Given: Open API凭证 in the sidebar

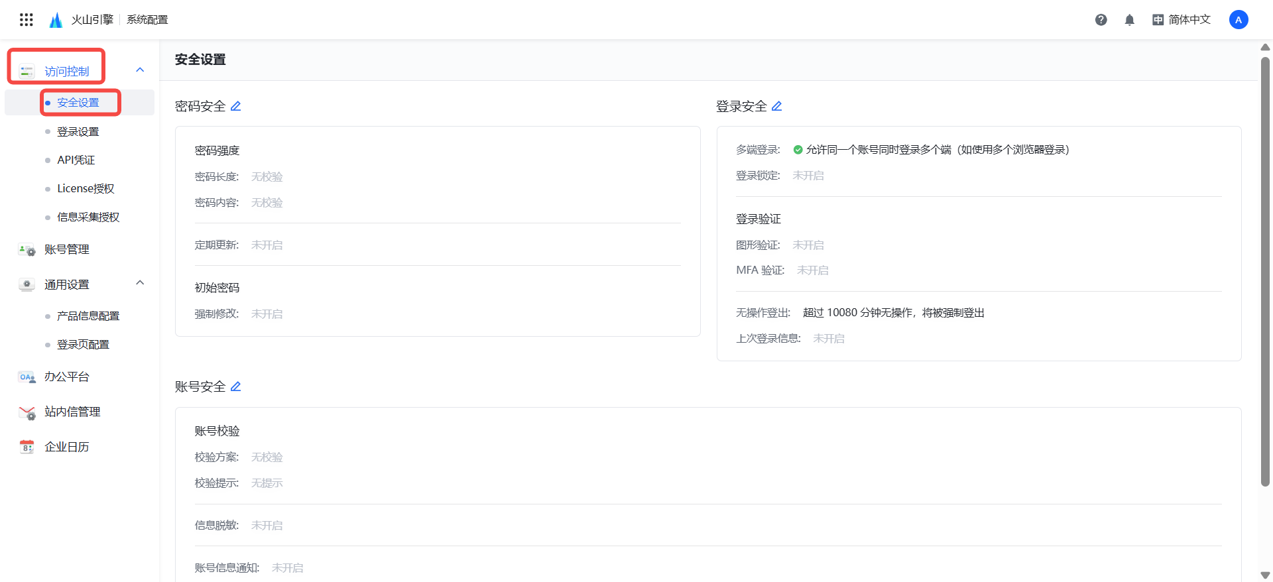Looking at the screenshot, I should click(76, 160).
